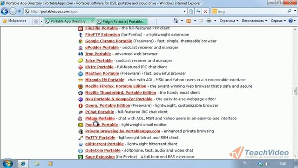Click the volume speaker tray icon

267,164
